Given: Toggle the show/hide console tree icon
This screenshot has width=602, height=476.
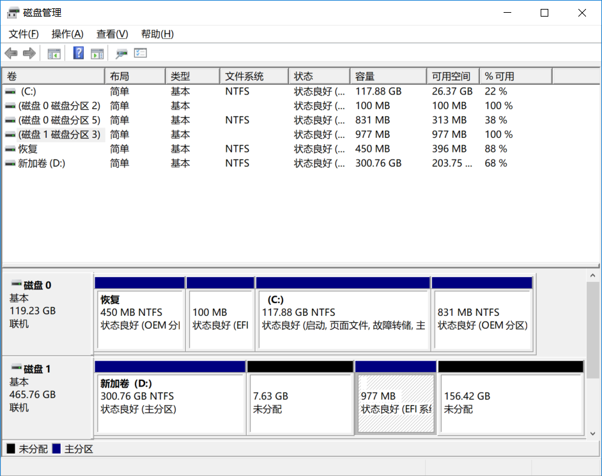Looking at the screenshot, I should [x=54, y=54].
